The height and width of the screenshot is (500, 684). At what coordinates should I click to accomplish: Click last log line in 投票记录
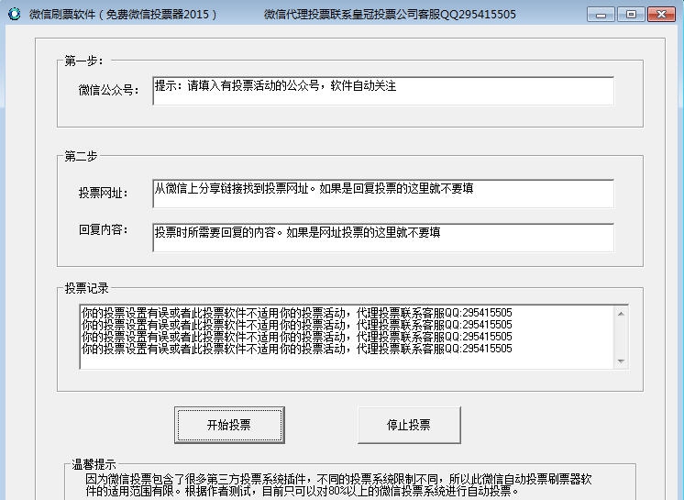pyautogui.click(x=297, y=349)
